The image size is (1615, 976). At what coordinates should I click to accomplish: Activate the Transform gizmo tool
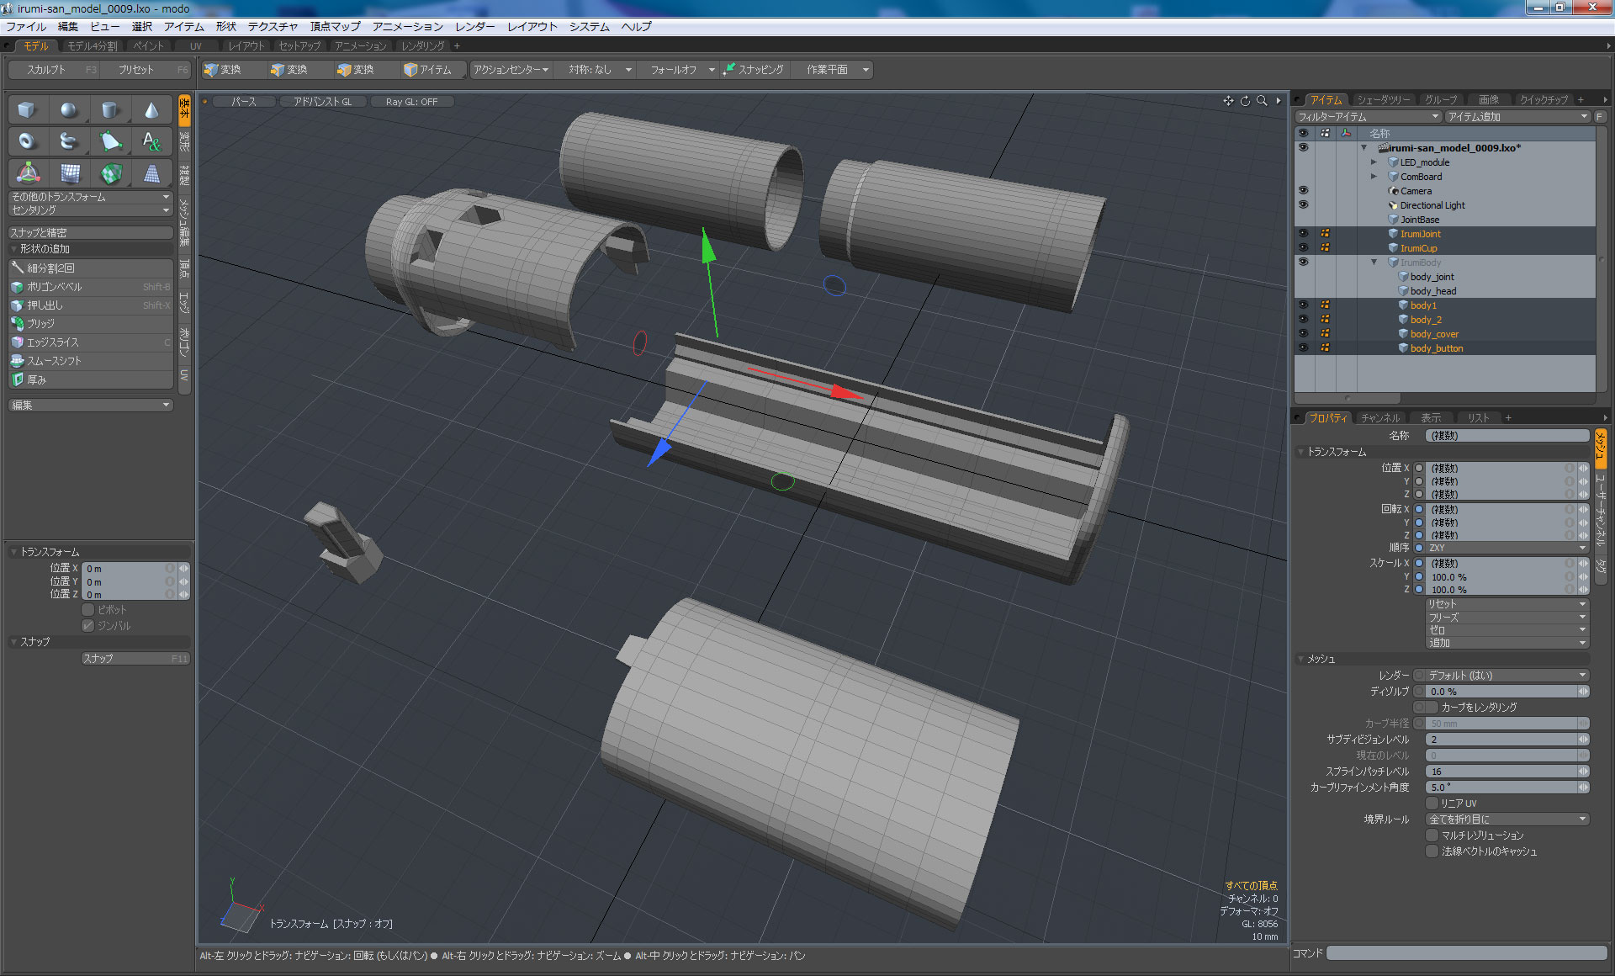pos(27,173)
